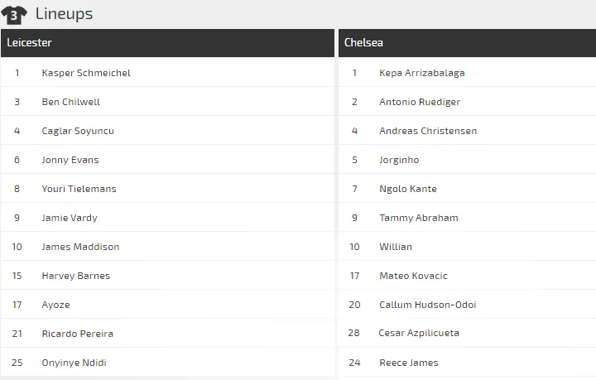Click Youri Tielemans player name
This screenshot has height=380, width=596.
79,189
